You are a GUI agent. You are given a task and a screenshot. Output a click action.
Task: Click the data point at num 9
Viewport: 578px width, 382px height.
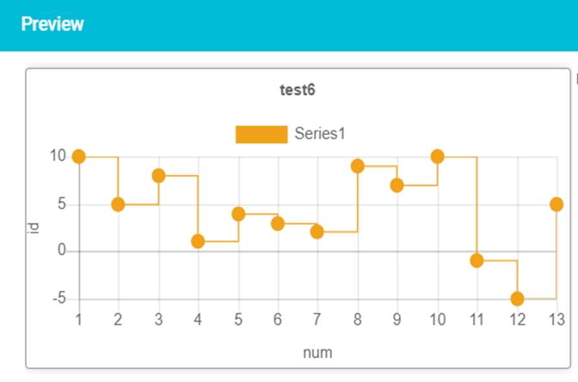[396, 185]
